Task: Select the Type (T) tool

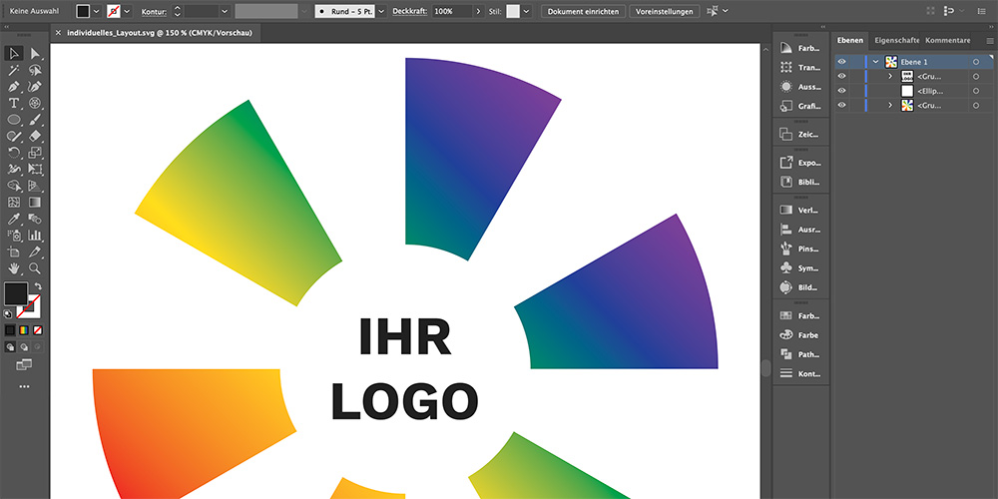Action: coord(14,103)
